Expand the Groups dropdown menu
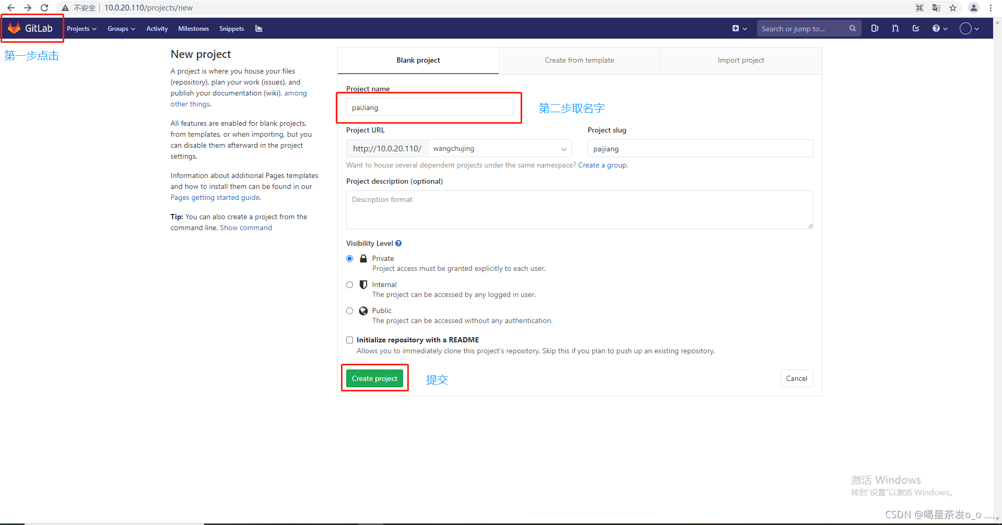1002x525 pixels. (x=121, y=29)
